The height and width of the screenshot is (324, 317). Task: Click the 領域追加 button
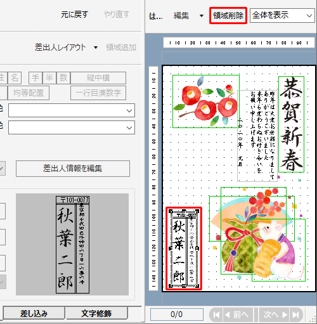(121, 48)
